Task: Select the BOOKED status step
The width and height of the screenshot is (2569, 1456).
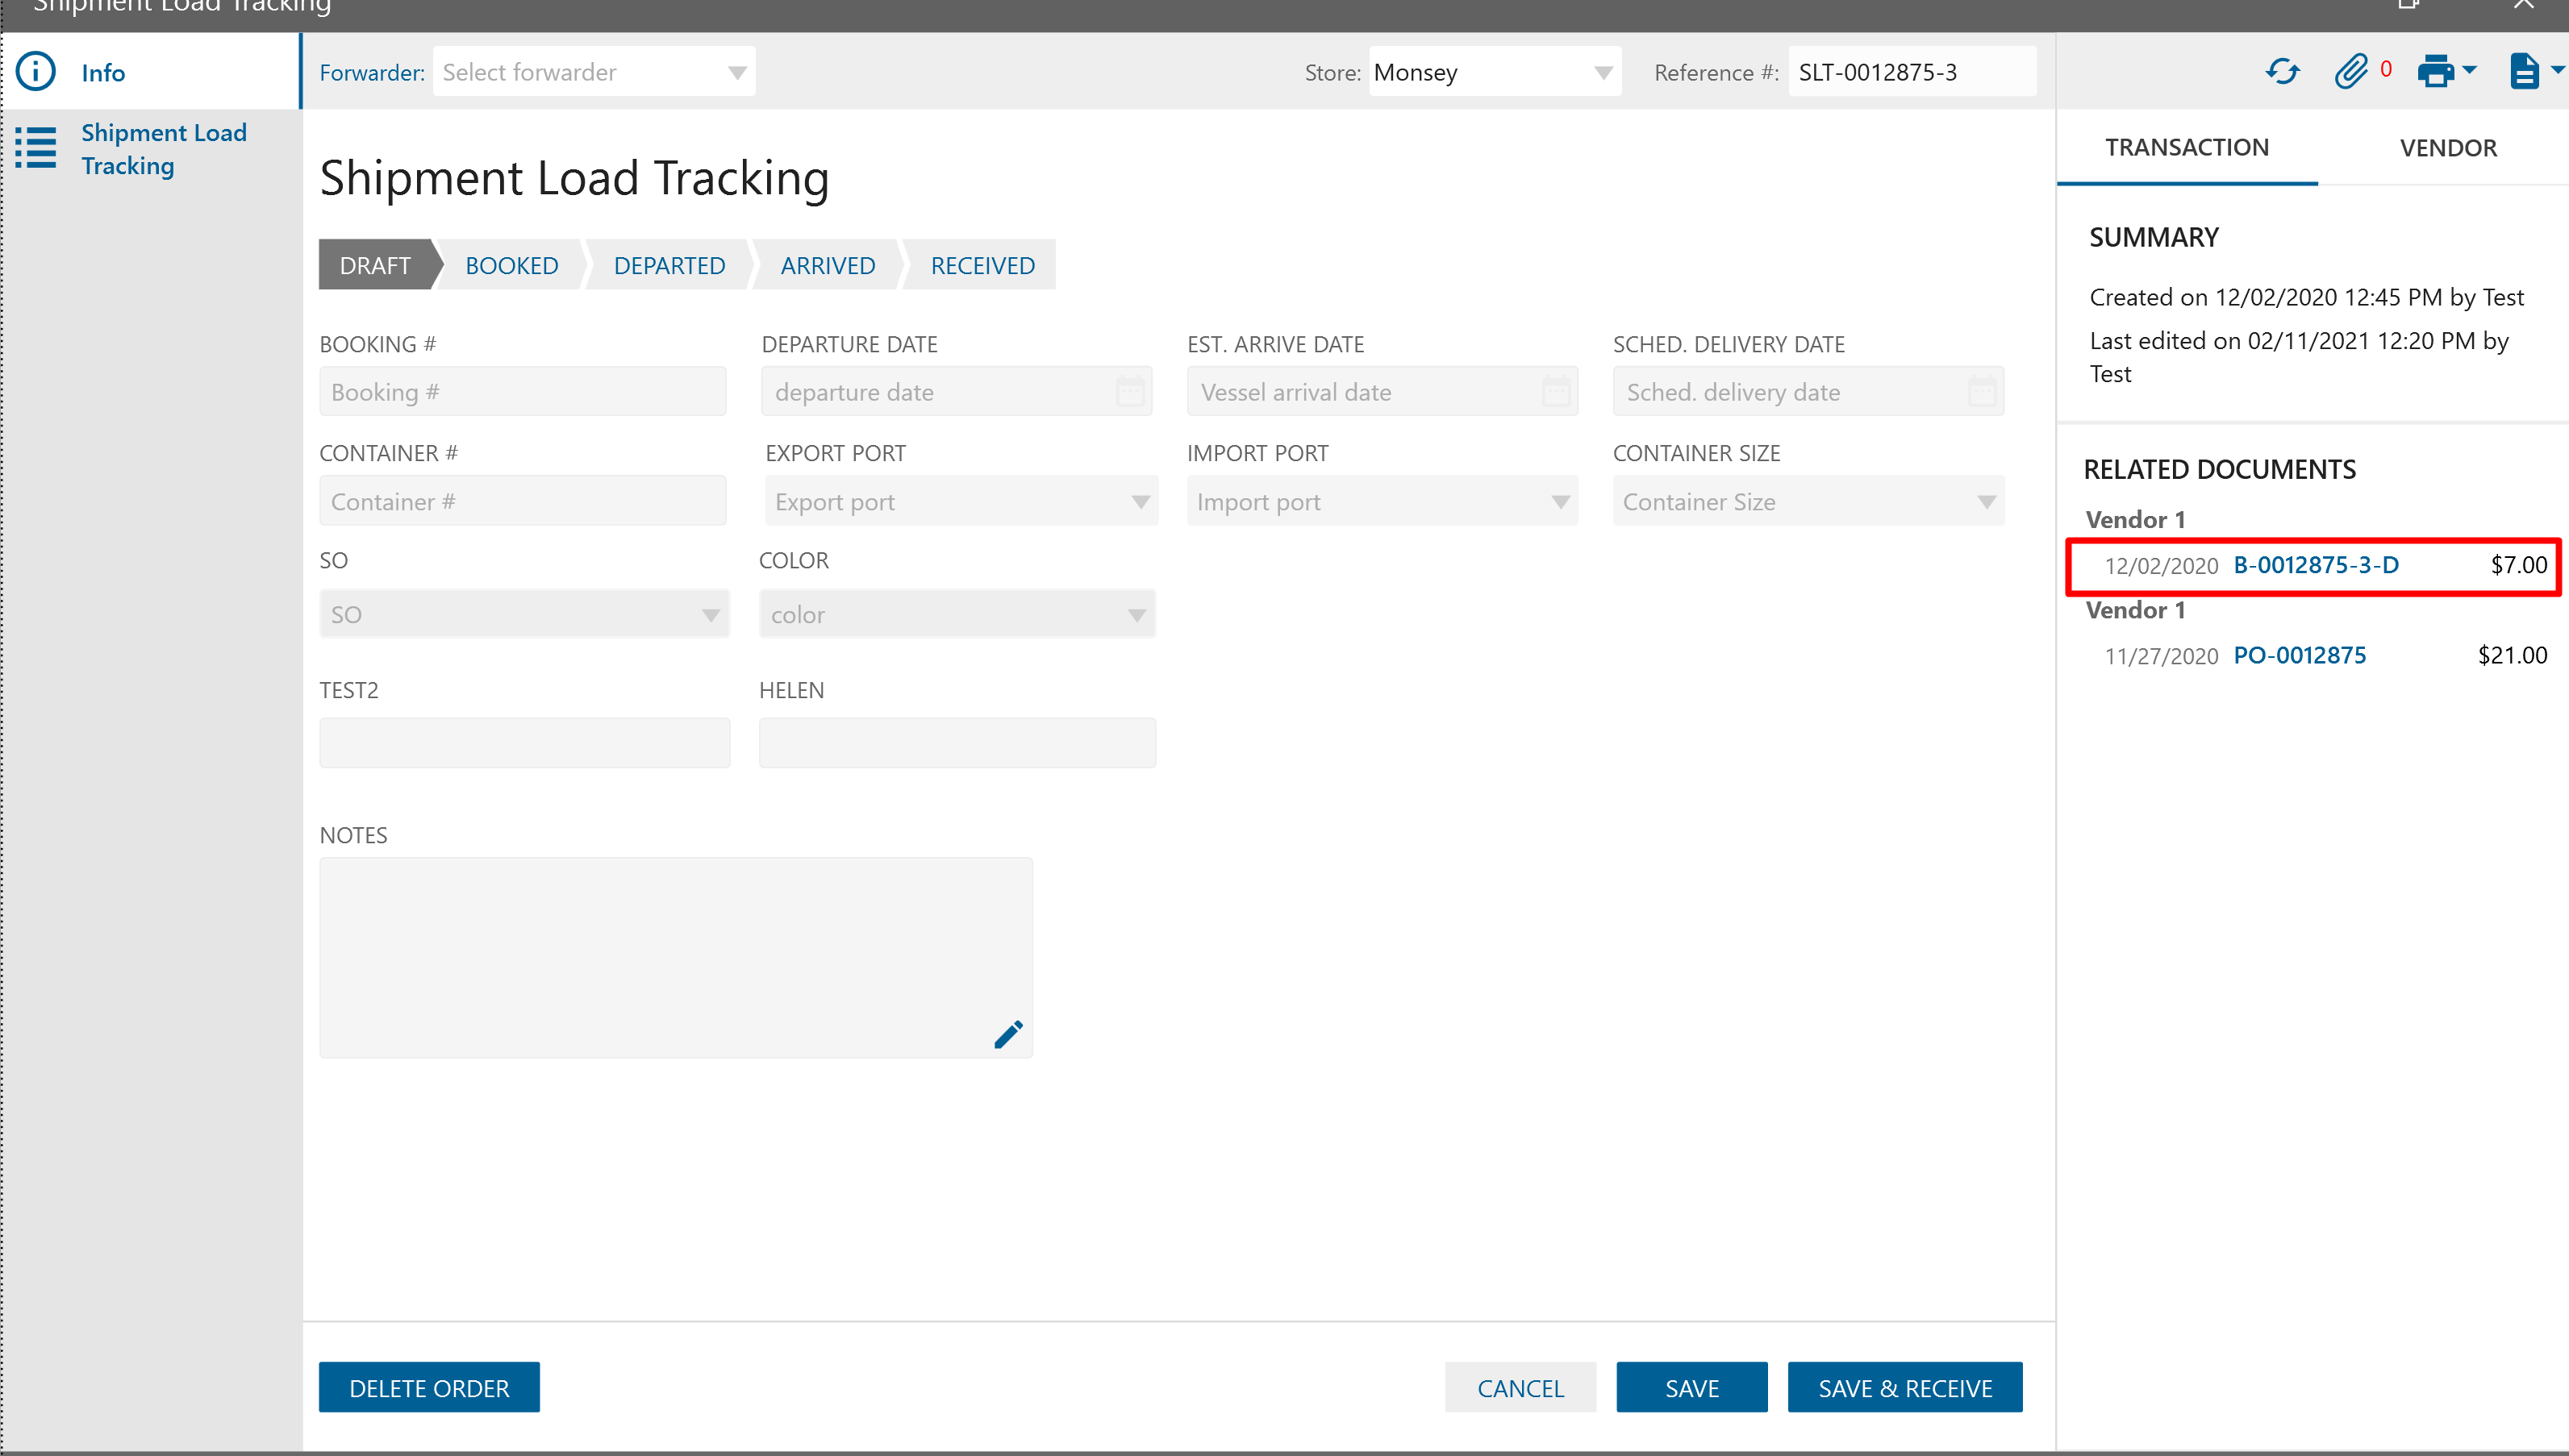Action: [511, 265]
